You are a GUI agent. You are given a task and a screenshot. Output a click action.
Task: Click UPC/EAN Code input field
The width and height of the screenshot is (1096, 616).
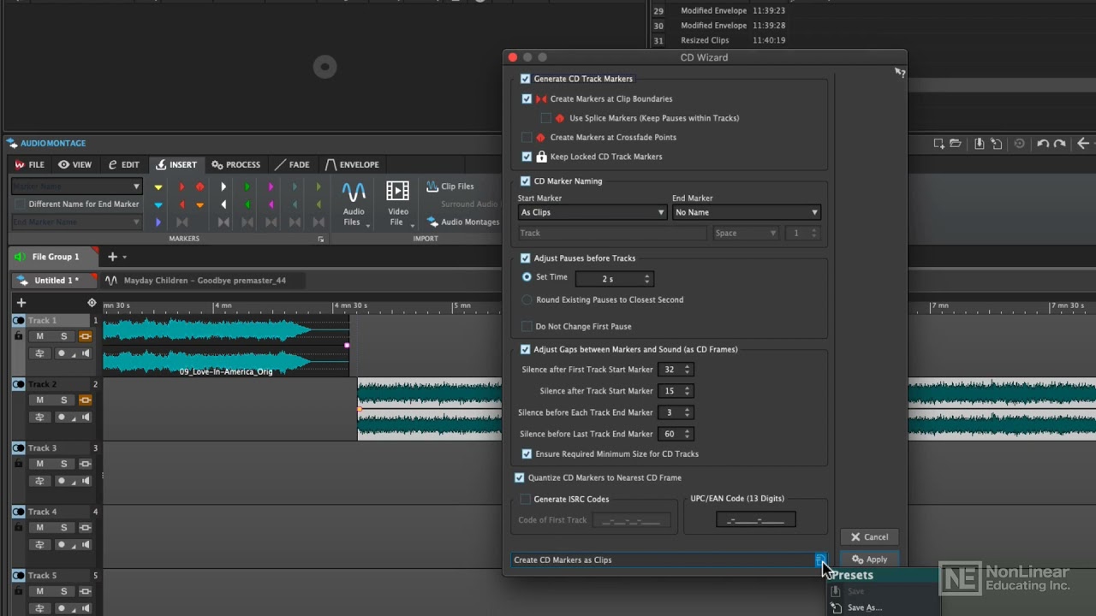[755, 519]
